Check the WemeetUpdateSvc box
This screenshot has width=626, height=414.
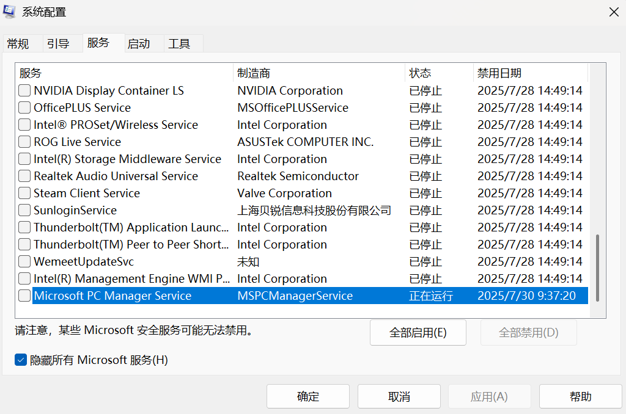tap(24, 261)
